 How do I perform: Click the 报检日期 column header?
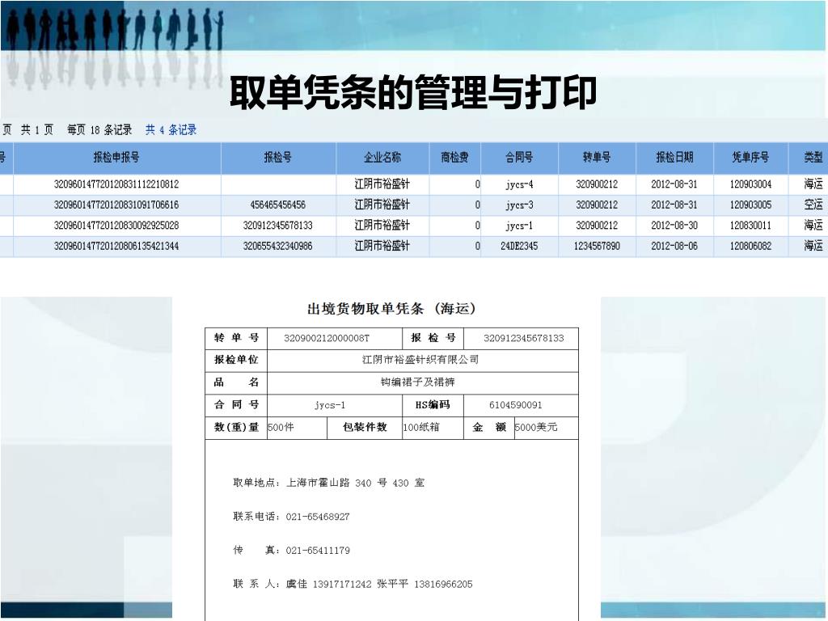pos(674,158)
